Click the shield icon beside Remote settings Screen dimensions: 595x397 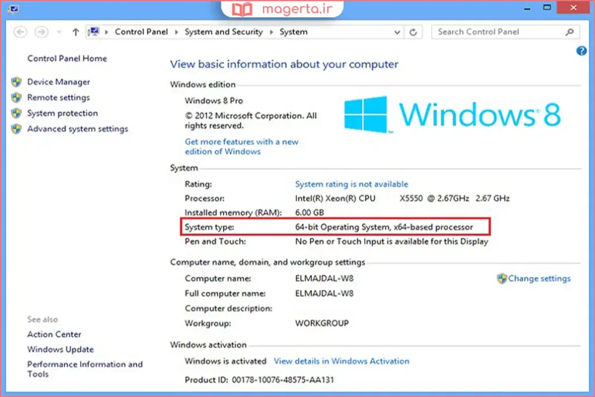16,98
